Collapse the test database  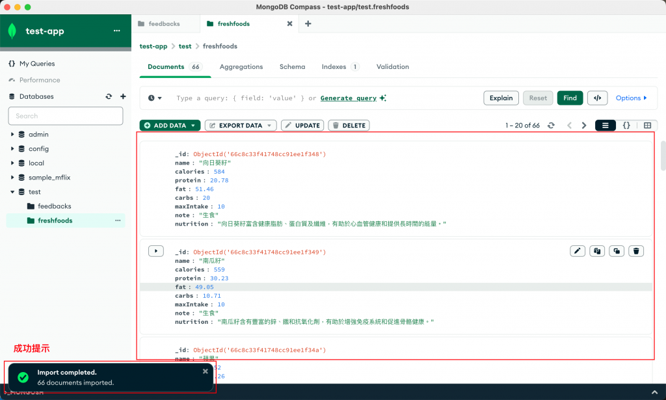(12, 192)
